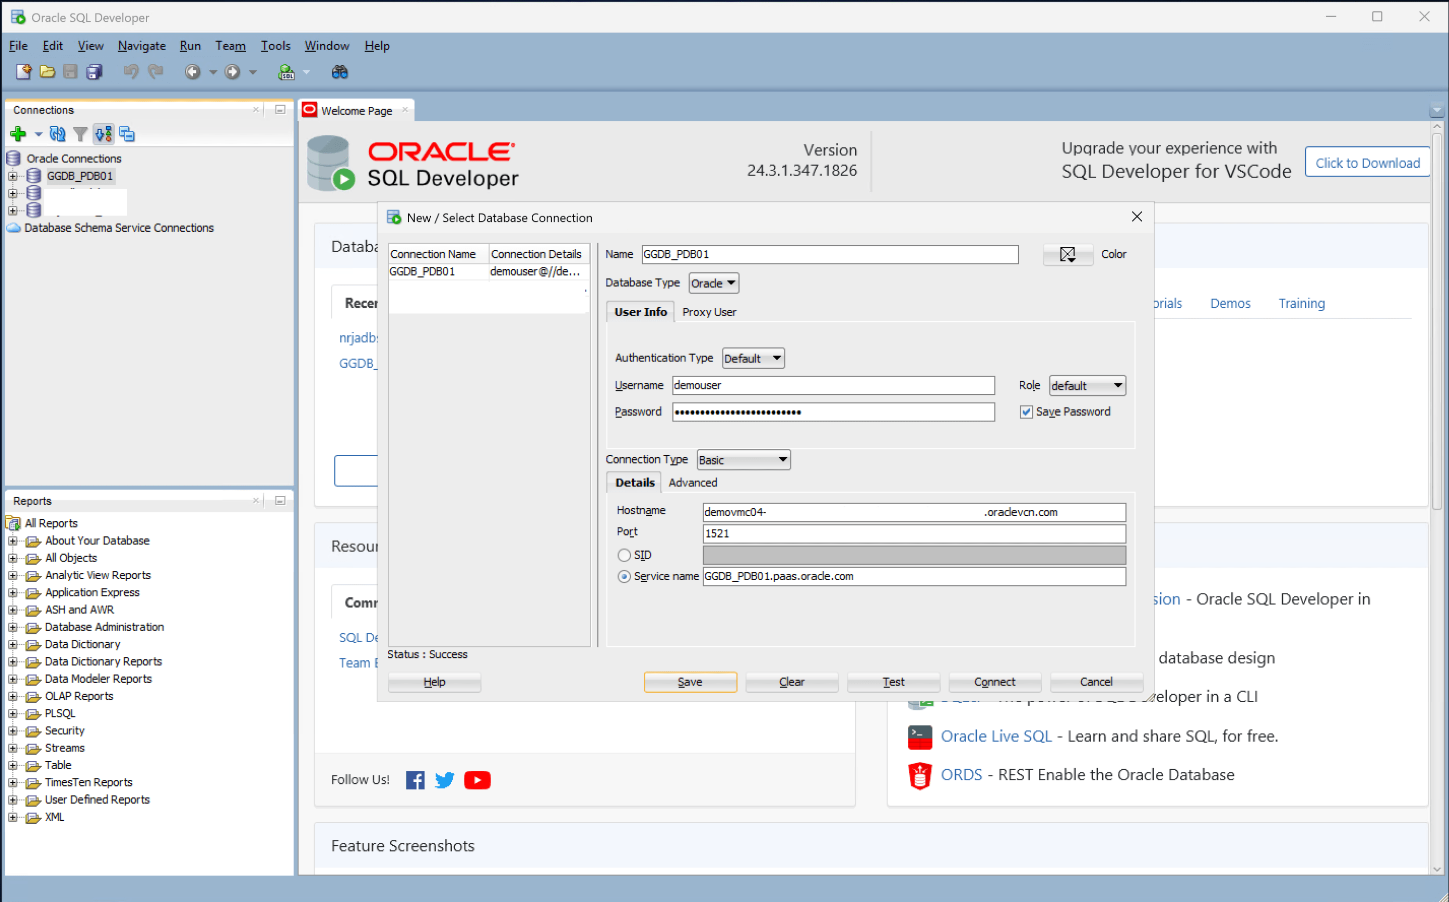Add a new connection with the green plus icon
This screenshot has width=1449, height=902.
(x=17, y=134)
